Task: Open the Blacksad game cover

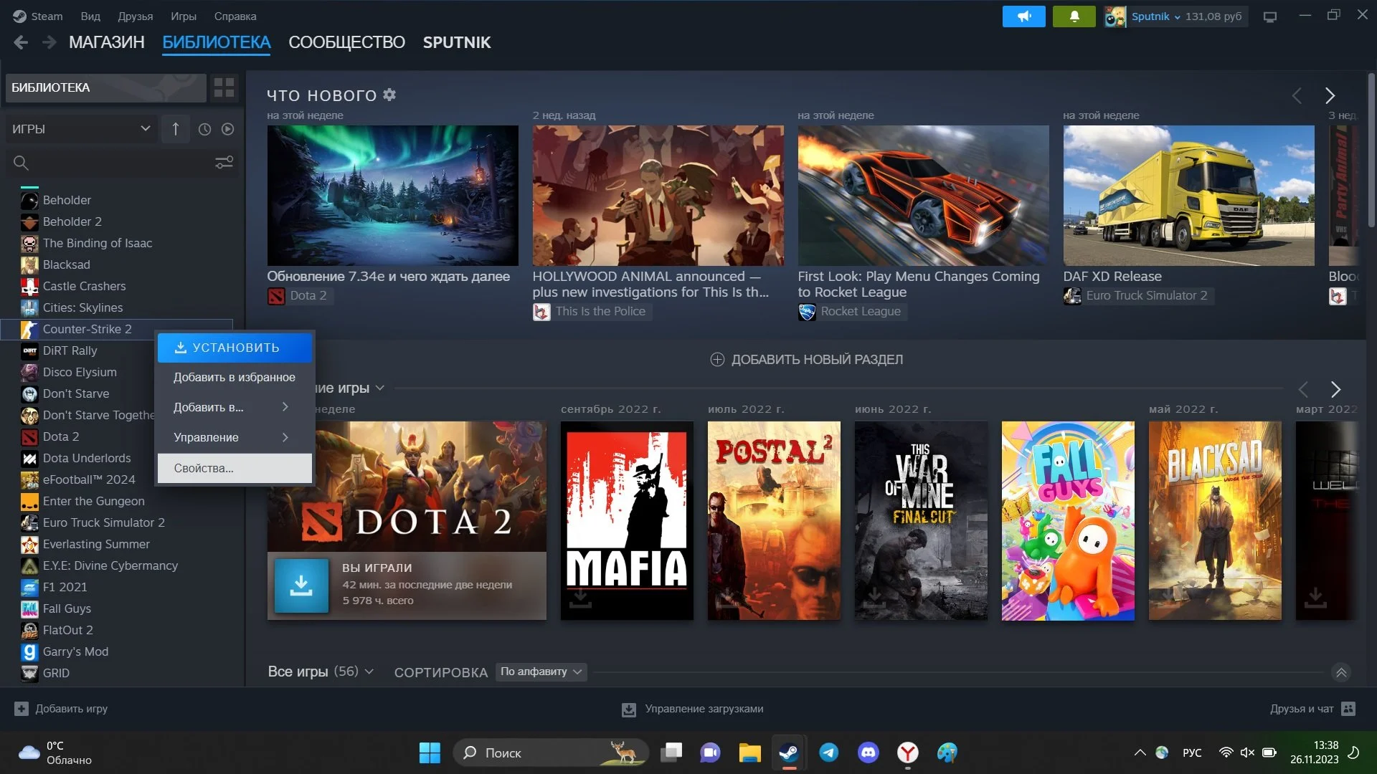Action: pyautogui.click(x=1215, y=520)
